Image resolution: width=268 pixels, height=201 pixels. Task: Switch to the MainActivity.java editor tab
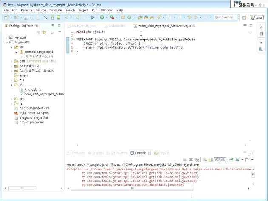[82, 26]
